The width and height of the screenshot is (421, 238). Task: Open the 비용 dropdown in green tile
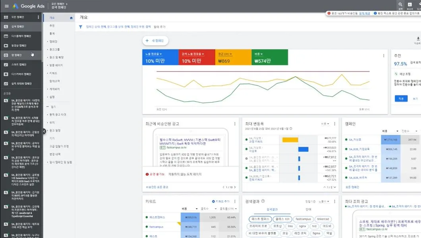[259, 54]
